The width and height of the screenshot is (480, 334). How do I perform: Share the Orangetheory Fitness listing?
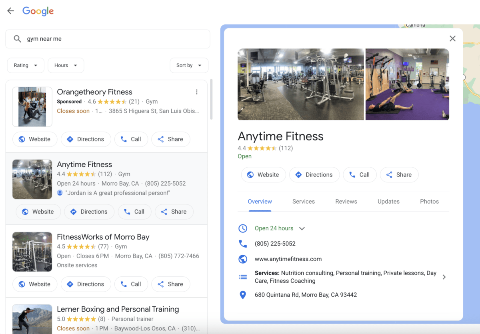(171, 139)
